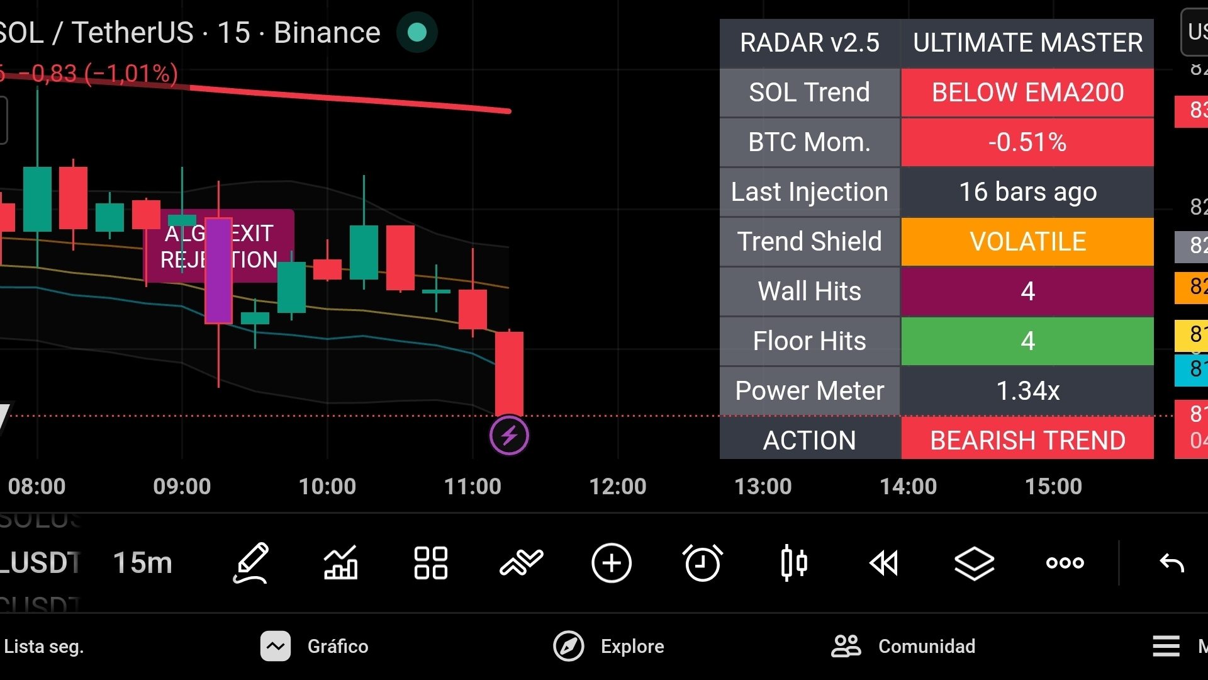
Task: Switch to the Explore tab
Action: (x=608, y=646)
